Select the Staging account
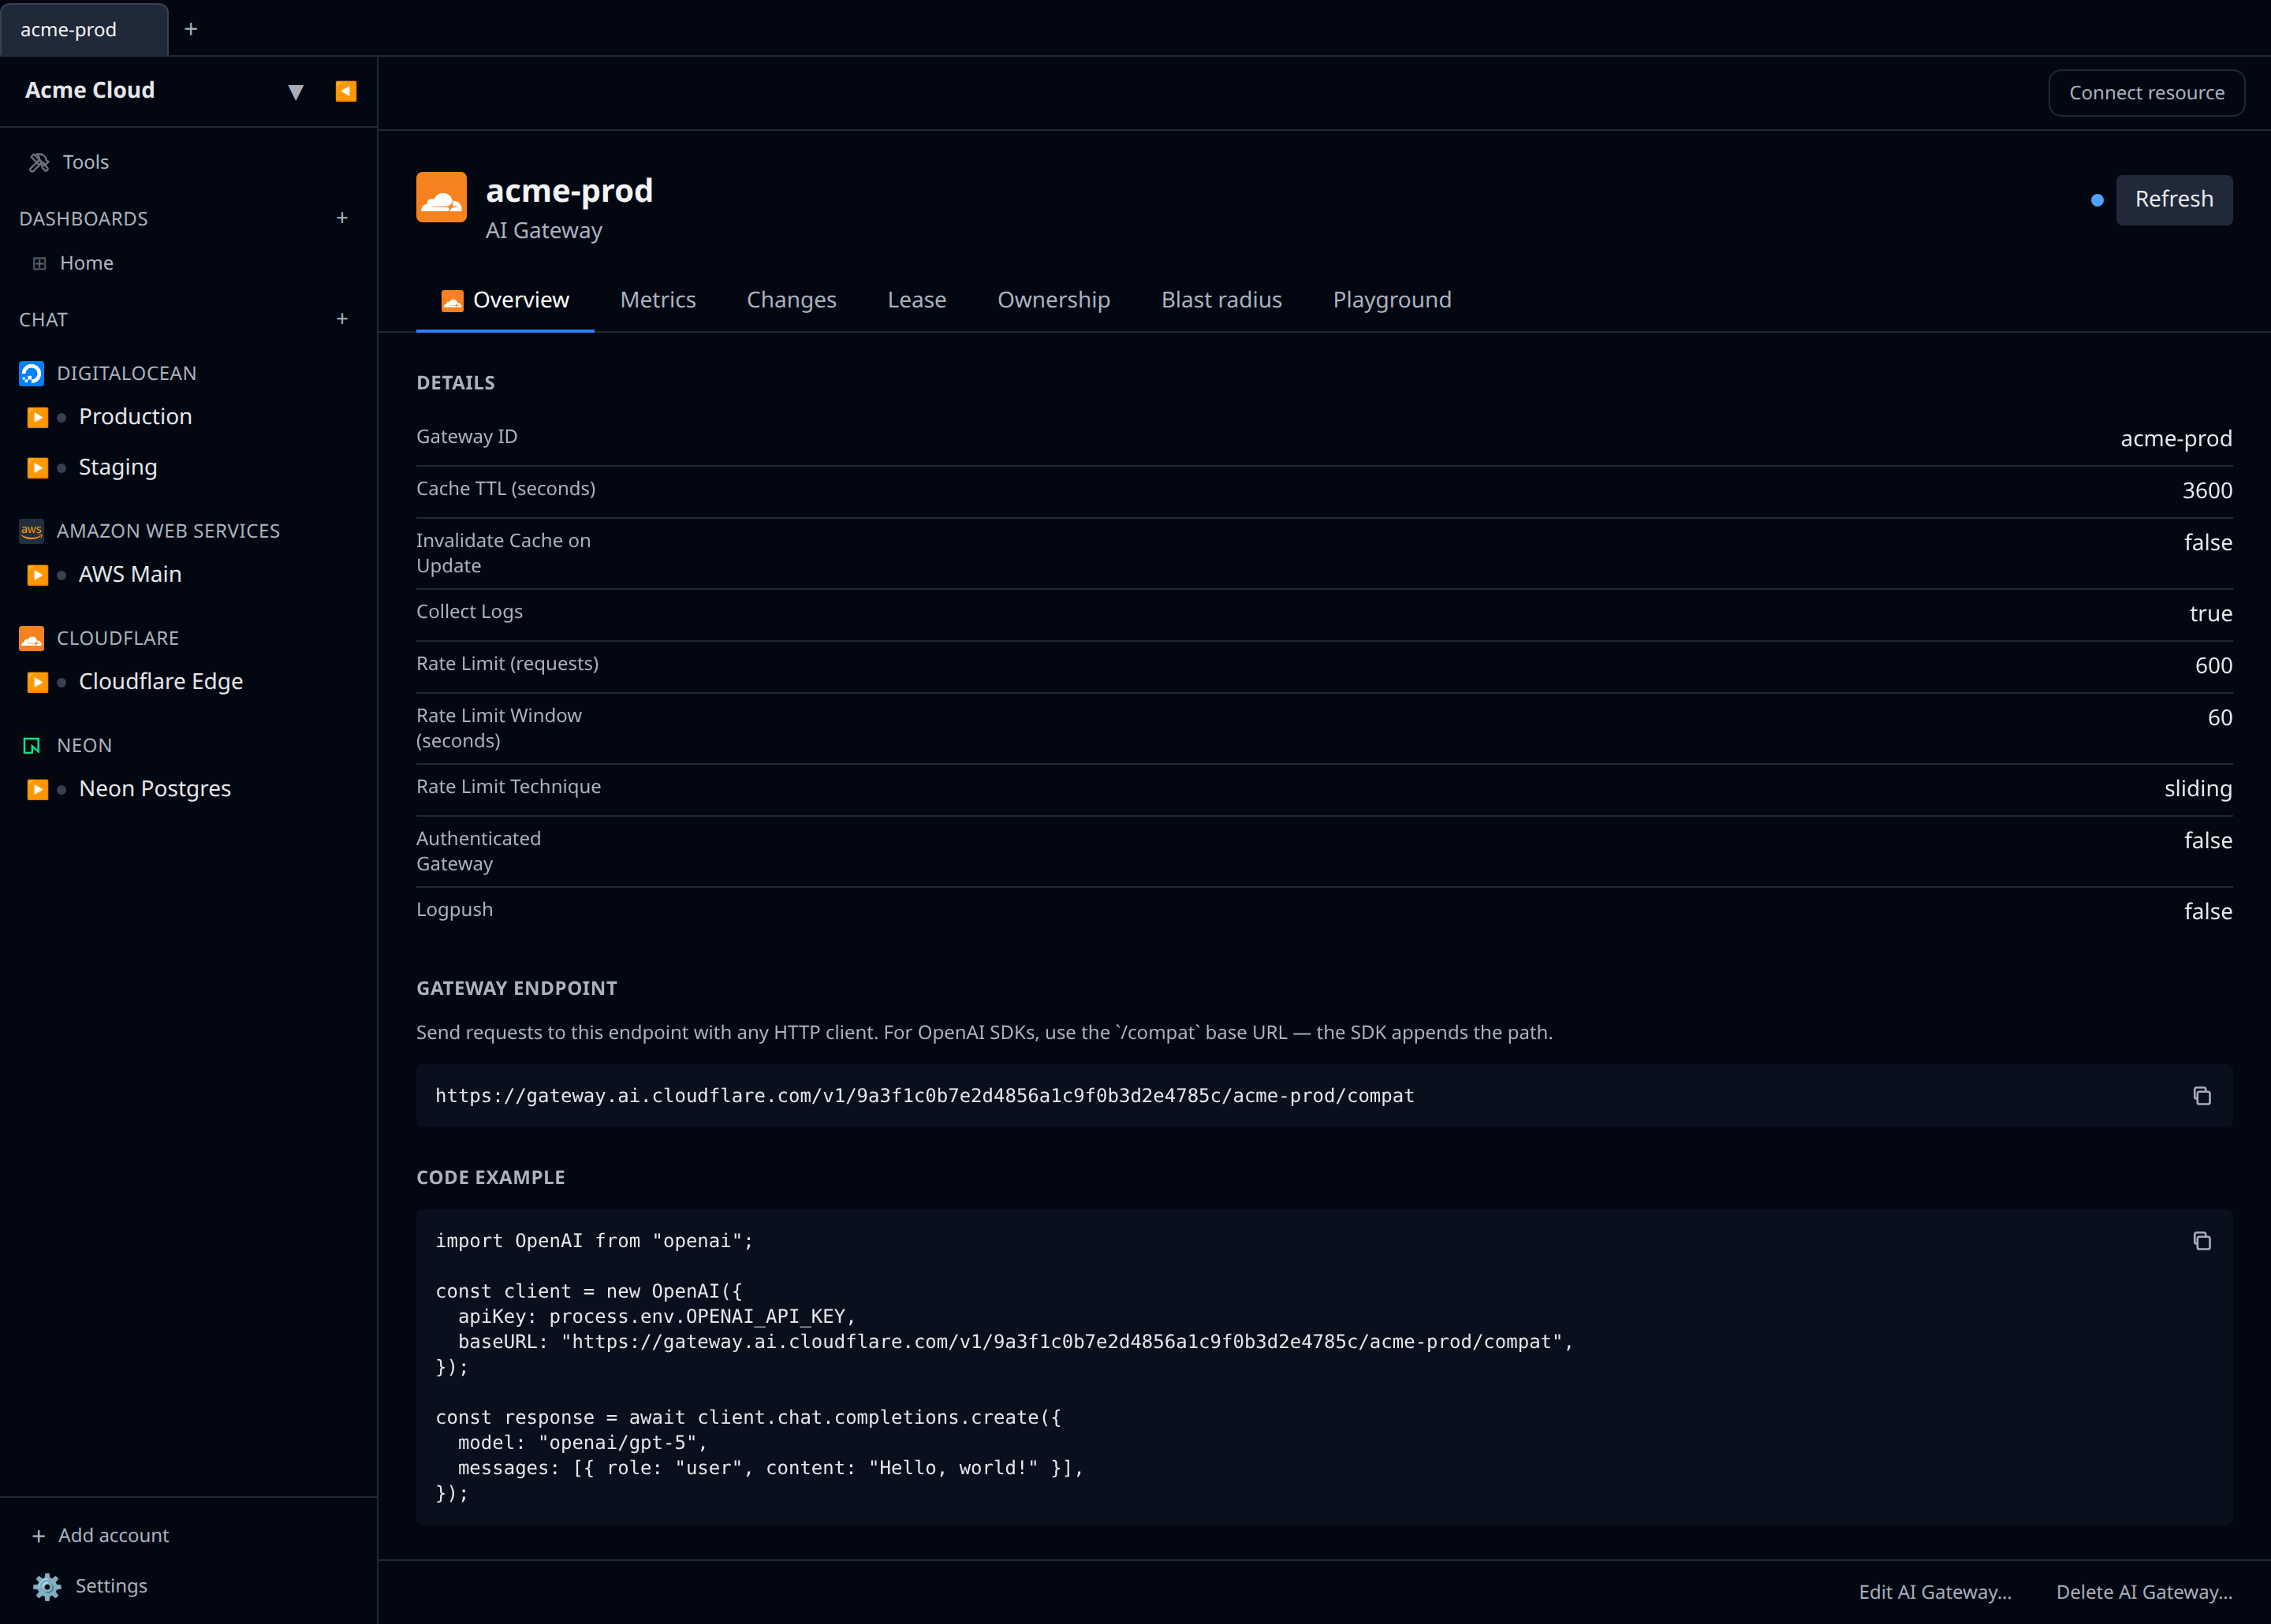The image size is (2271, 1624). point(118,467)
